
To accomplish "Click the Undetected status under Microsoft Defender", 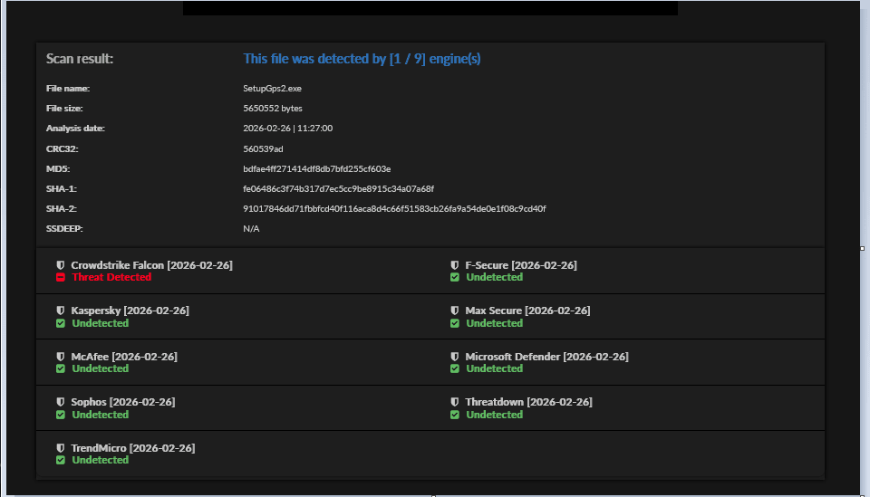I will (495, 368).
